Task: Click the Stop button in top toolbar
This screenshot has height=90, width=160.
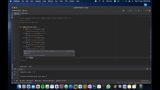Action: [x=144, y=10]
